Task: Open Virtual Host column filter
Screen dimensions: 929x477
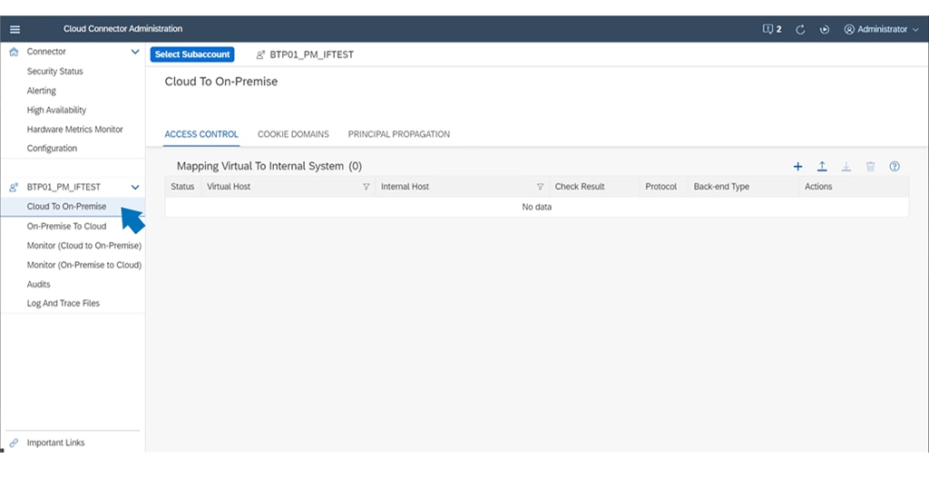Action: tap(367, 187)
